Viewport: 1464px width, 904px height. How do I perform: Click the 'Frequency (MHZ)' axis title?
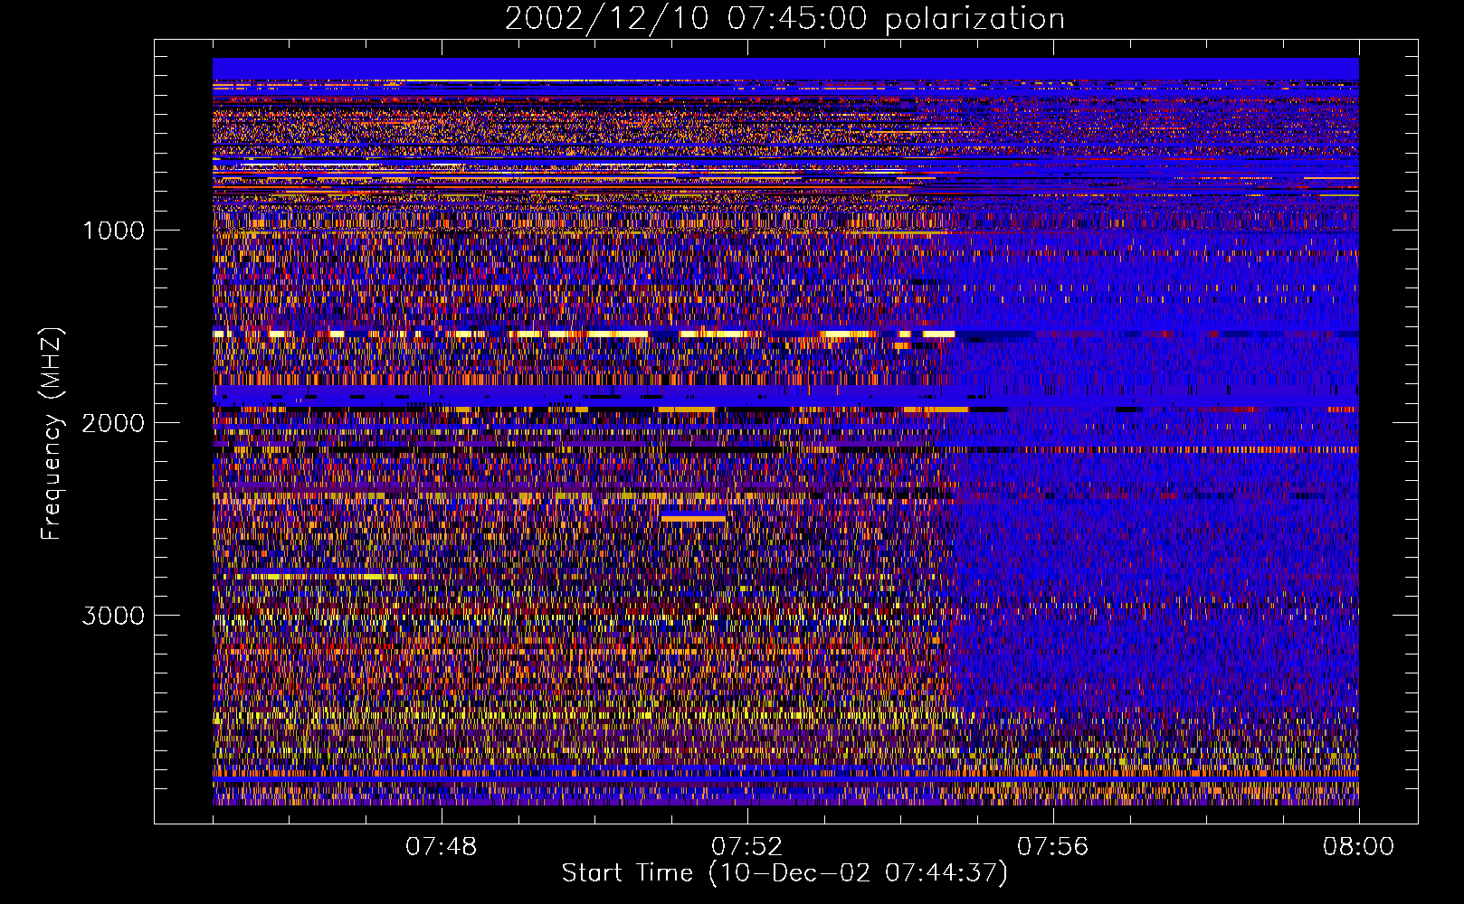52,434
